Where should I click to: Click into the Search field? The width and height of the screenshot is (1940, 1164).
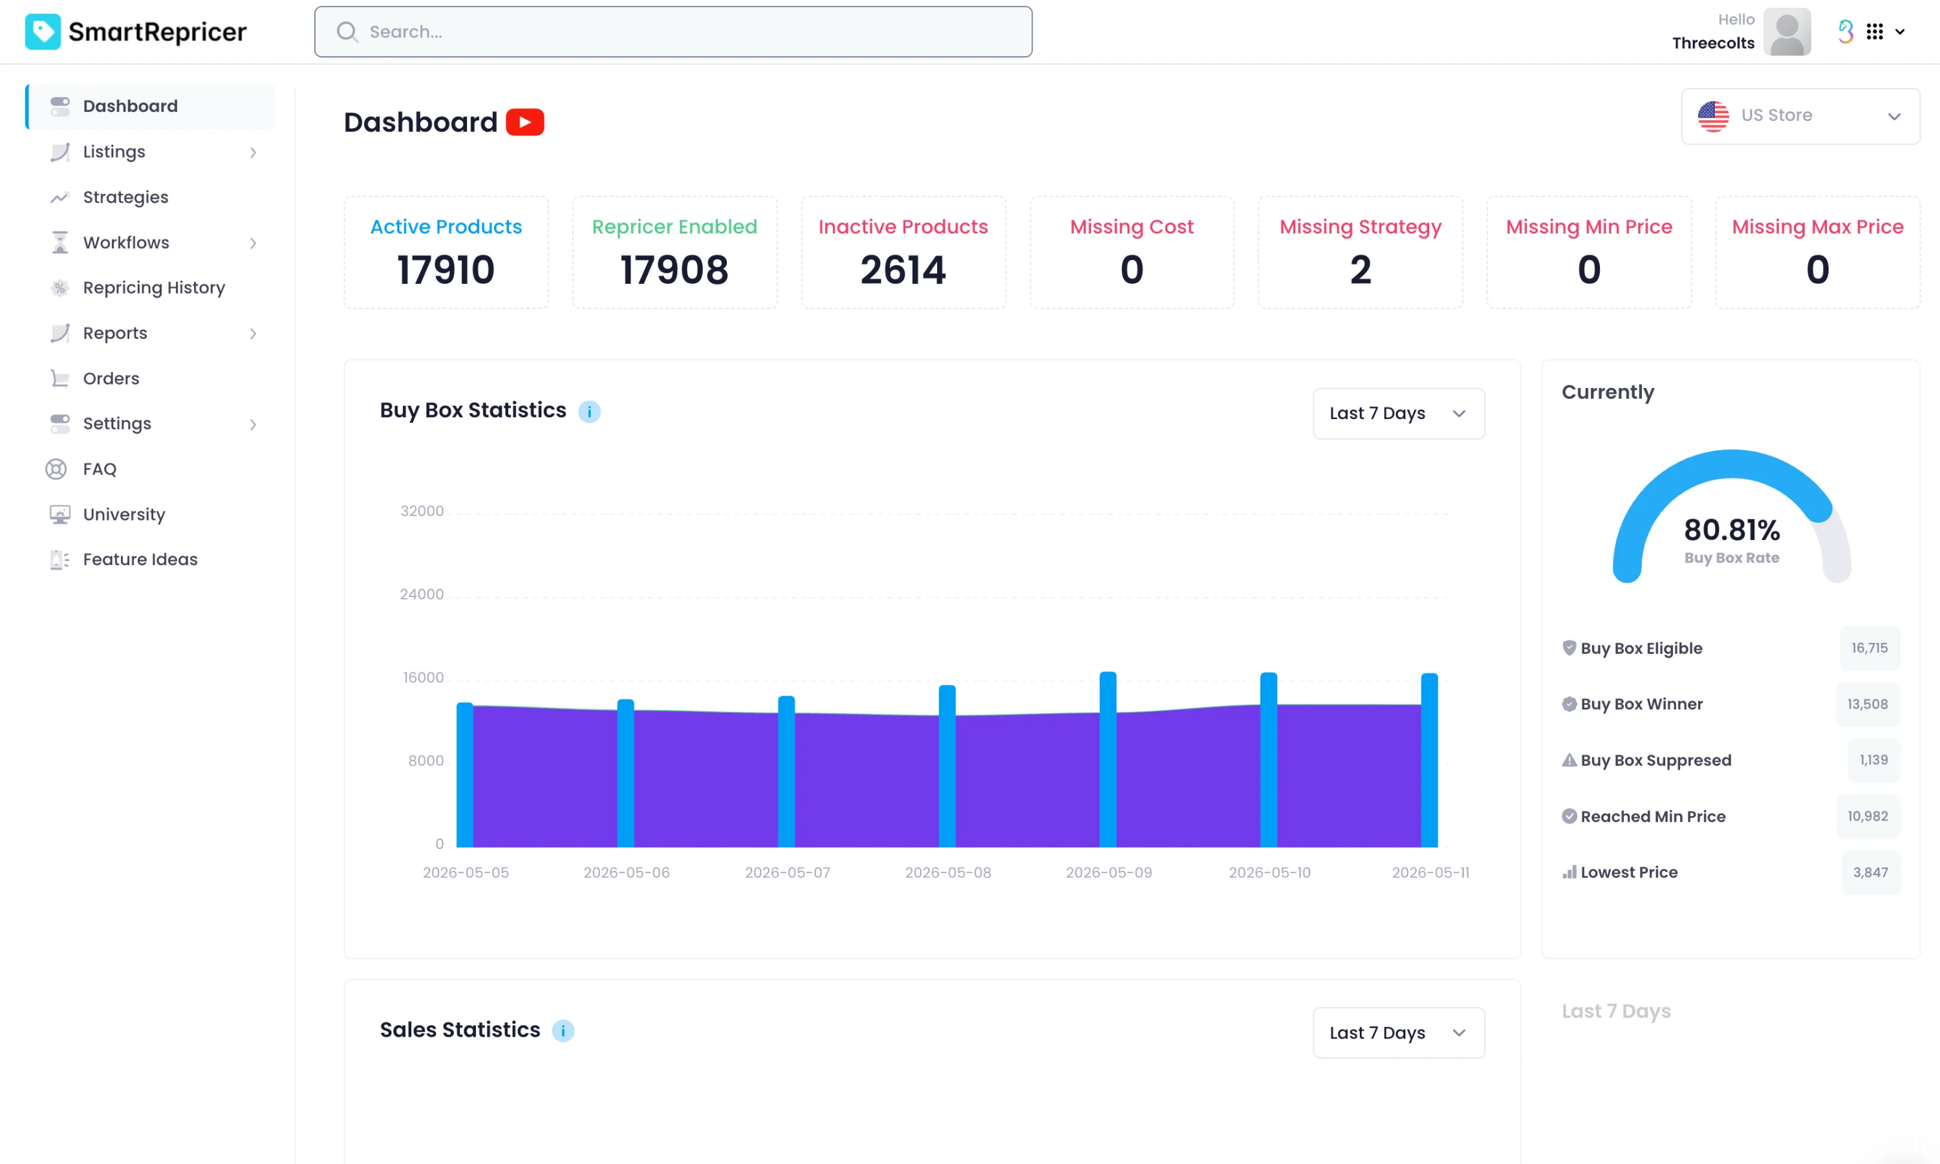pos(673,32)
